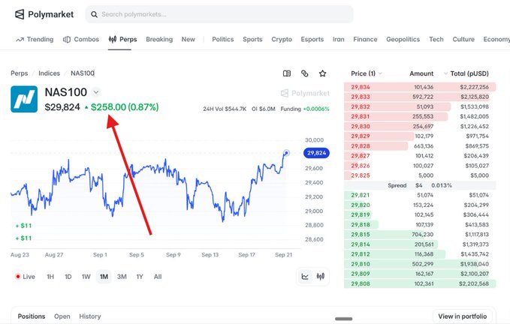The width and height of the screenshot is (510, 324).
Task: Open the Total (pUSD) unit dropdown
Action: [466, 73]
